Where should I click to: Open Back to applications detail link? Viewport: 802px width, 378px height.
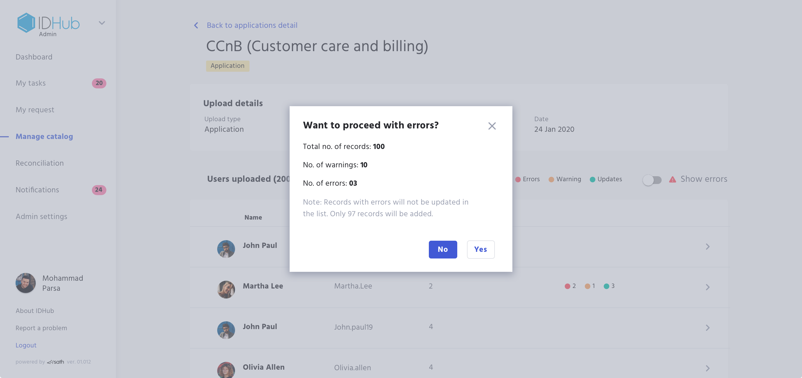tap(252, 26)
